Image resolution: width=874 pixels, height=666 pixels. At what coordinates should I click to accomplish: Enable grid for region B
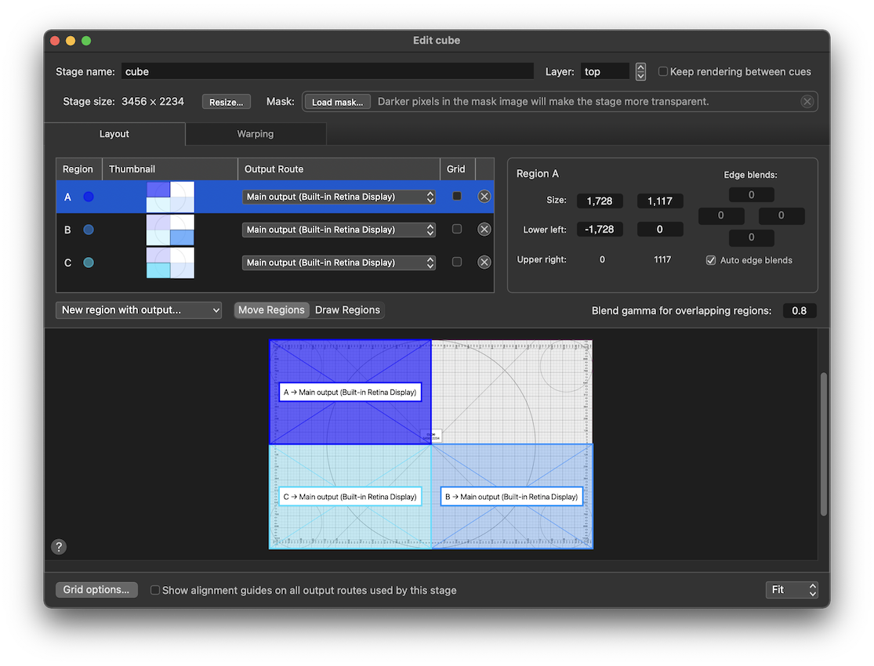click(x=457, y=230)
